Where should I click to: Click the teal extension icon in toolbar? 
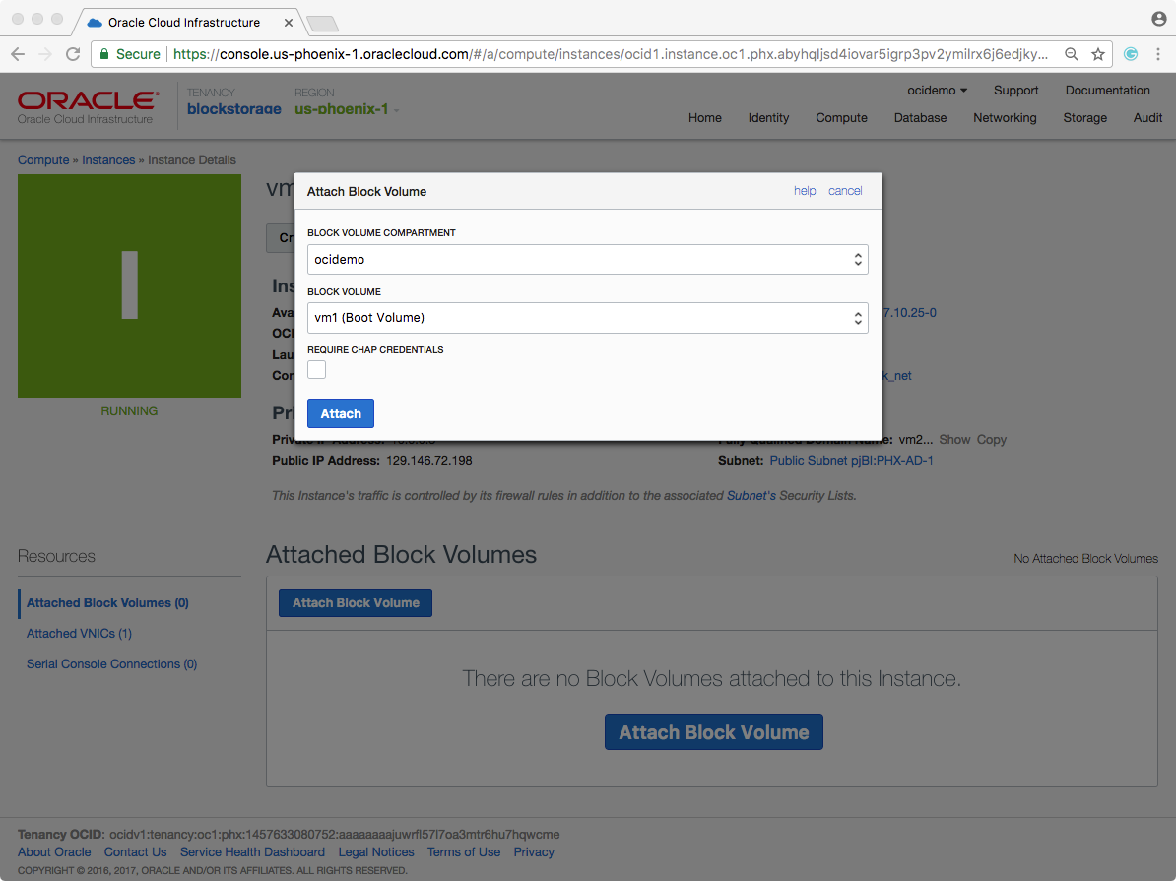coord(1131,54)
